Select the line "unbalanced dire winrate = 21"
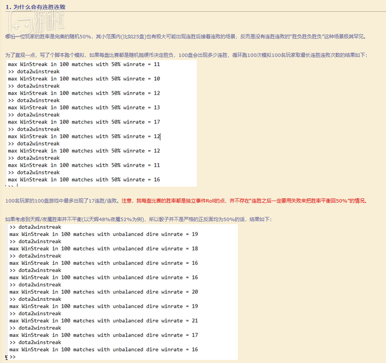 [103, 321]
